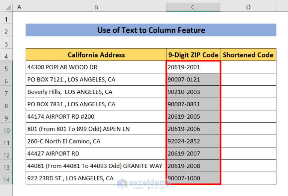Select column D header
288x196 pixels.
coord(248,7)
